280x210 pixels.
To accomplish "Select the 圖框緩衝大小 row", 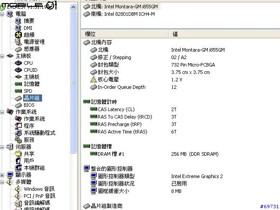I will coord(180,191).
